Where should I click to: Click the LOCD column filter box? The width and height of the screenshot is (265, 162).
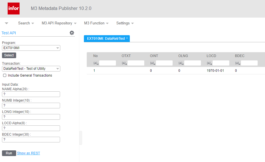click(221, 63)
